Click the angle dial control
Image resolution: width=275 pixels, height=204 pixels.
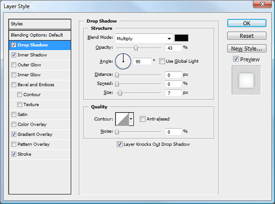click(x=123, y=61)
